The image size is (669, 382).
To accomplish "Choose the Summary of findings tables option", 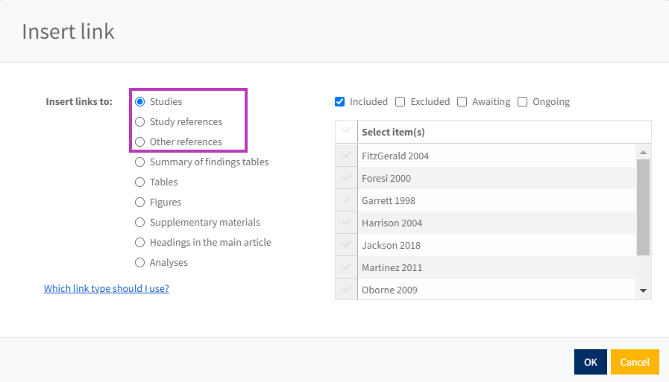I will (140, 162).
